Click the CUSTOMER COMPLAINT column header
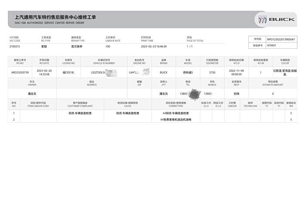The width and height of the screenshot is (305, 215). [80, 104]
